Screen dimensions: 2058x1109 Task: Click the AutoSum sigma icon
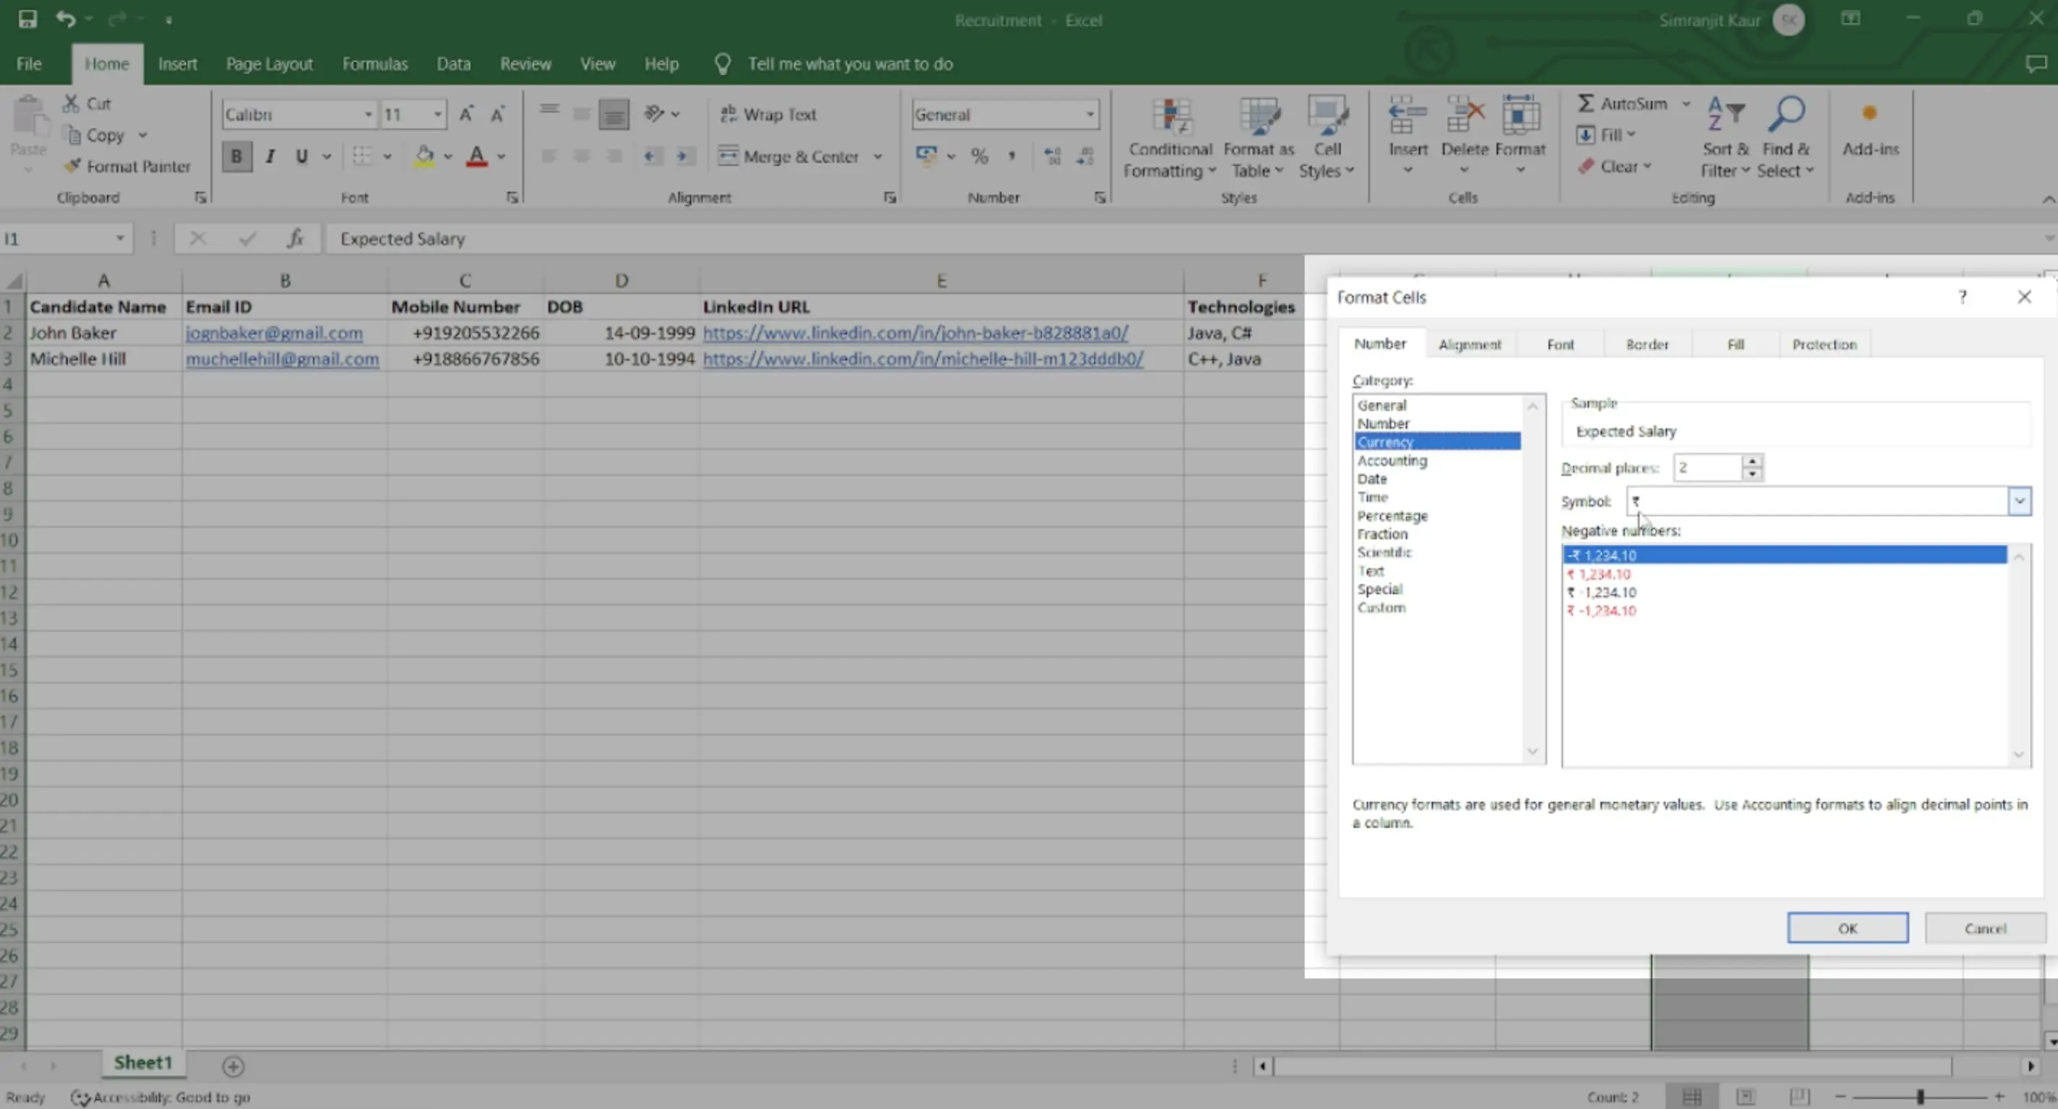[1586, 104]
